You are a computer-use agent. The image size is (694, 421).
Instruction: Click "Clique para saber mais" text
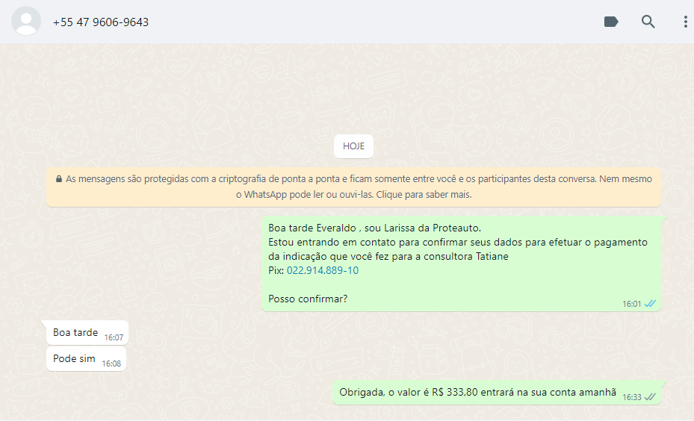[424, 195]
